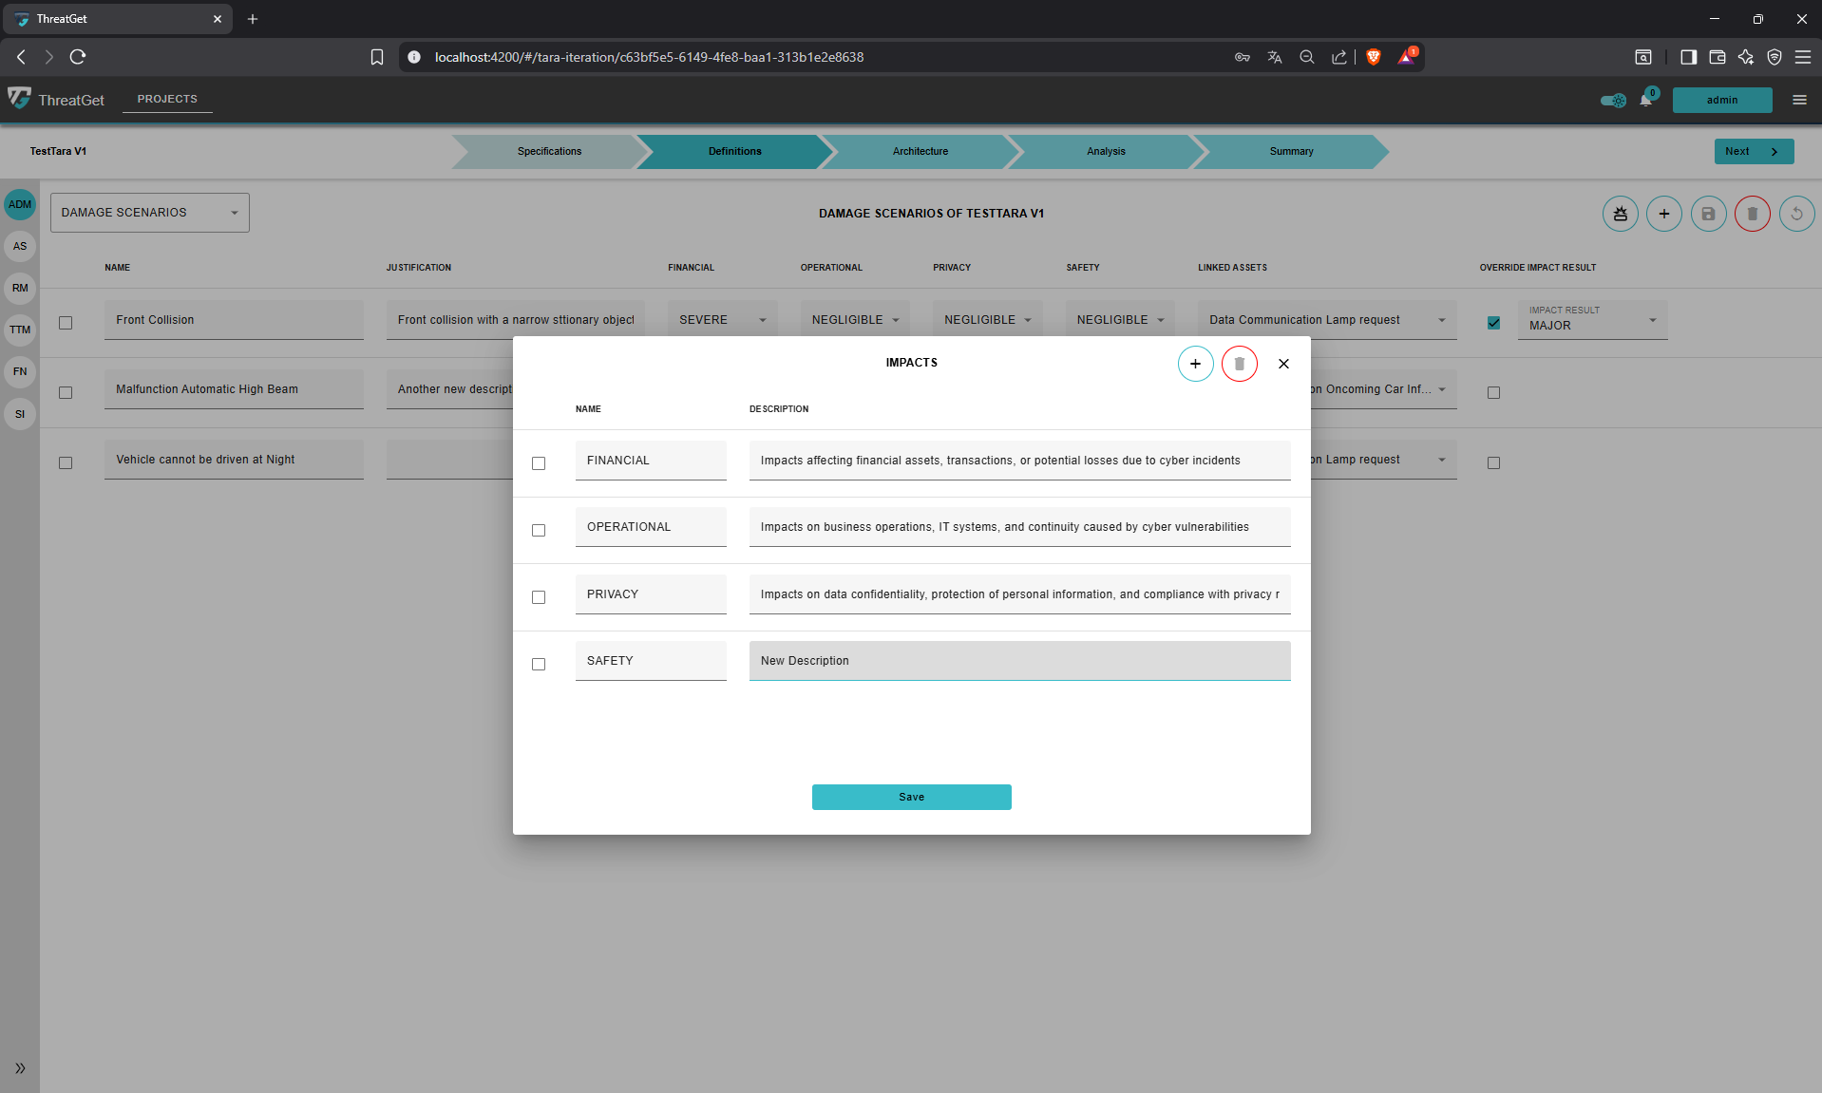
Task: Check the SAFETY impact checkbox
Action: (x=539, y=664)
